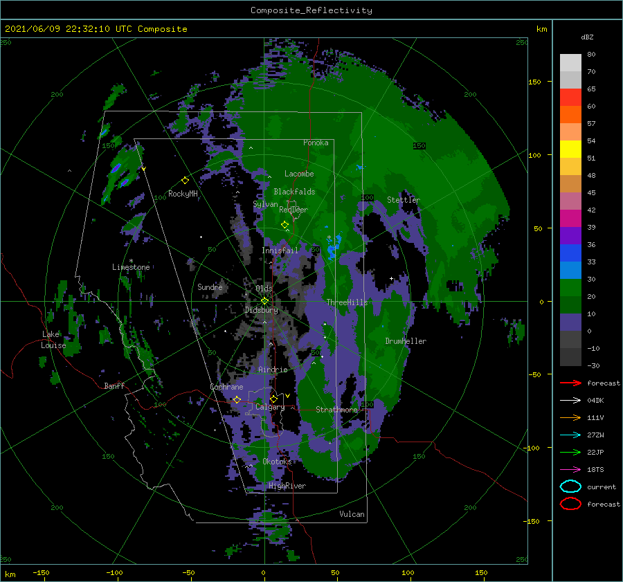Click the Strathmore label on the map
623x582 pixels.
coord(337,410)
